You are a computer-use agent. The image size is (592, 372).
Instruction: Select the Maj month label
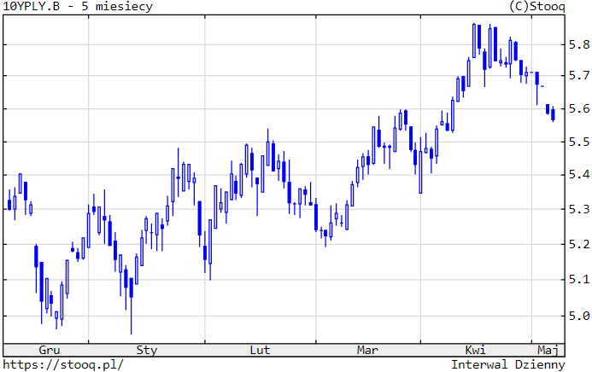(x=547, y=350)
